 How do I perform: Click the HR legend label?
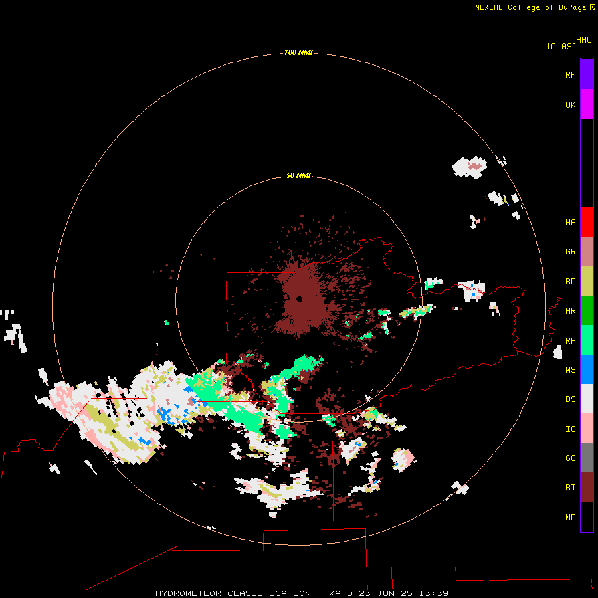570,311
